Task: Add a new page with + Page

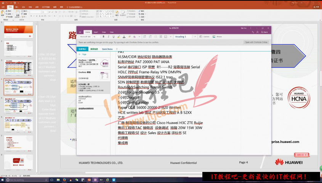Action: click(82, 55)
